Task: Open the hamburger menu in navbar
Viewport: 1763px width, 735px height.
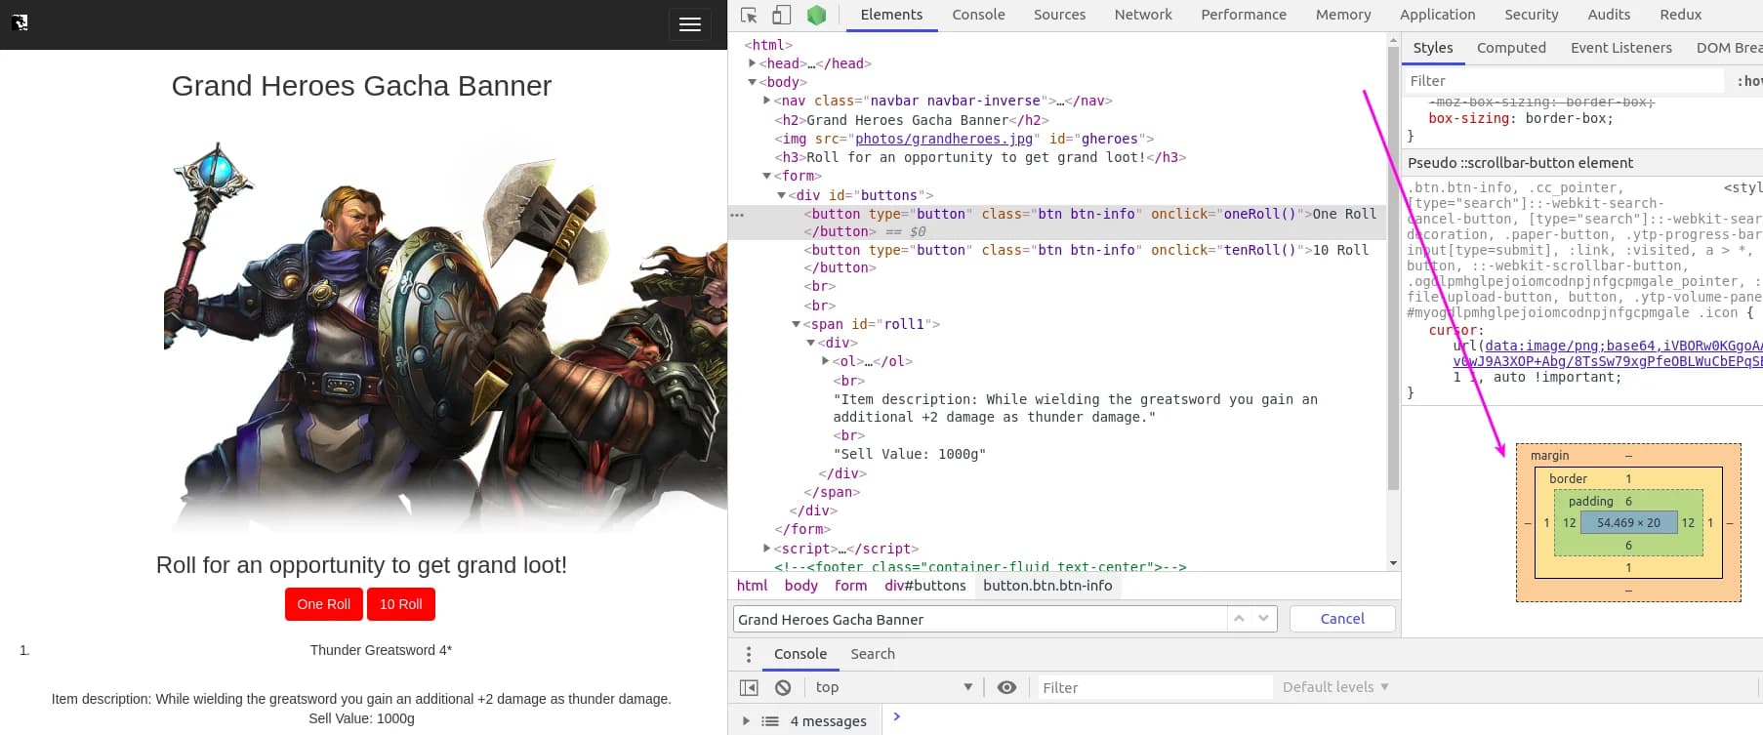Action: point(689,24)
